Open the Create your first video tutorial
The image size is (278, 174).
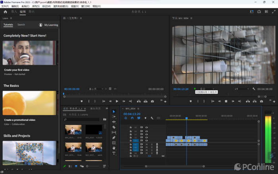pyautogui.click(x=29, y=52)
